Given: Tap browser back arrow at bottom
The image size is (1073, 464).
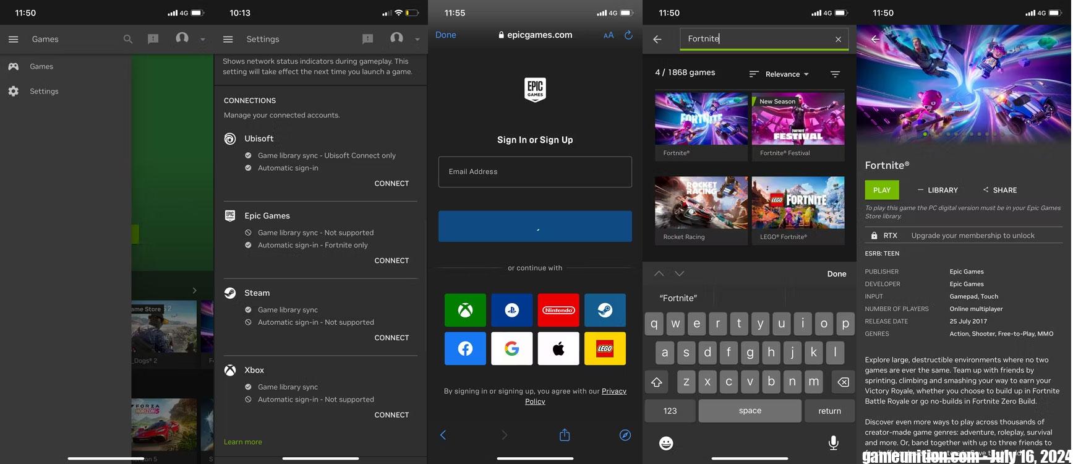Looking at the screenshot, I should (443, 435).
